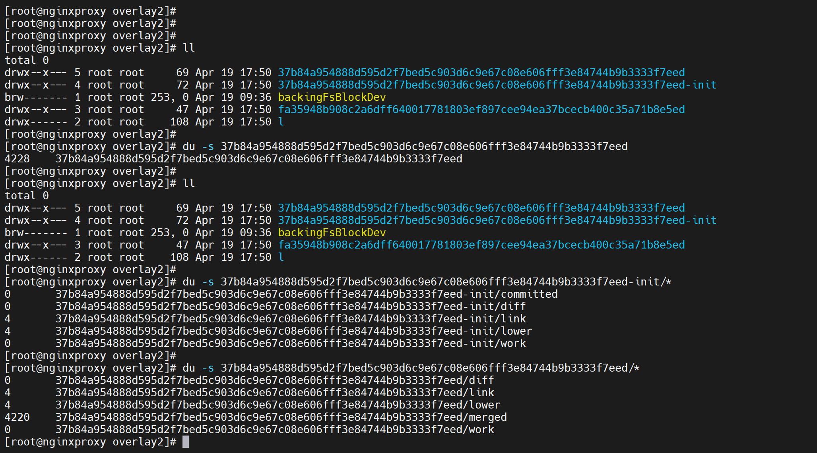Image resolution: width=817 pixels, height=453 pixels.
Task: Click the brw------- permissions in first listing
Action: [x=36, y=97]
